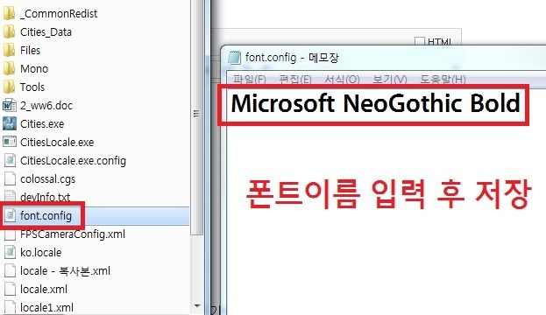Open the _CommonRedist folder icon
Viewport: 546px width, 315px height.
pyautogui.click(x=9, y=13)
